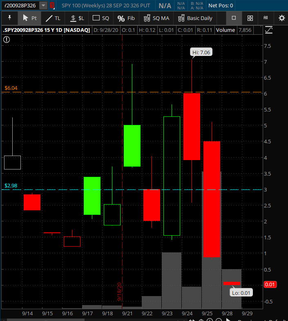
Task: Click the 9/17 green candle body
Action: coord(92,196)
